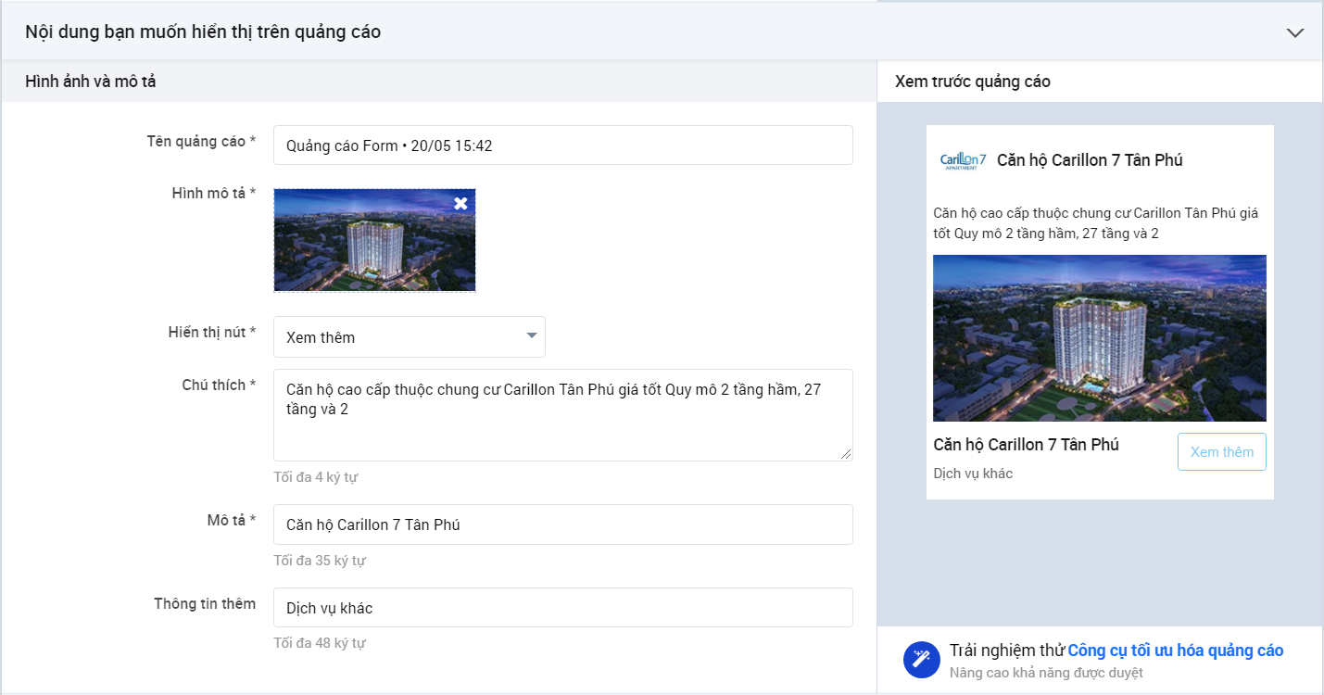The height and width of the screenshot is (695, 1324).
Task: Collapse the ad content section chevron
Action: [1295, 32]
